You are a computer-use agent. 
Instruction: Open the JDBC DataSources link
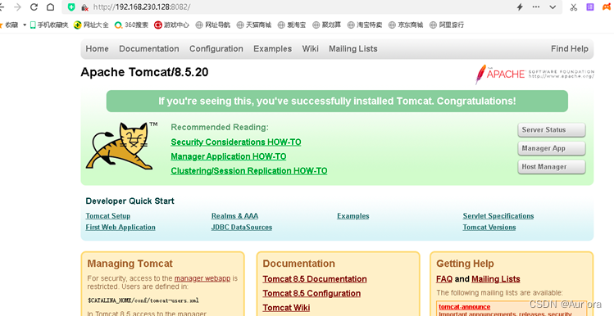coord(242,228)
